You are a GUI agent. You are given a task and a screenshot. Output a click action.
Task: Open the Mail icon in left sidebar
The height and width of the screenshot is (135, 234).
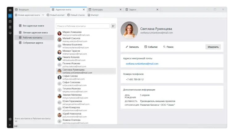(x=10, y=10)
